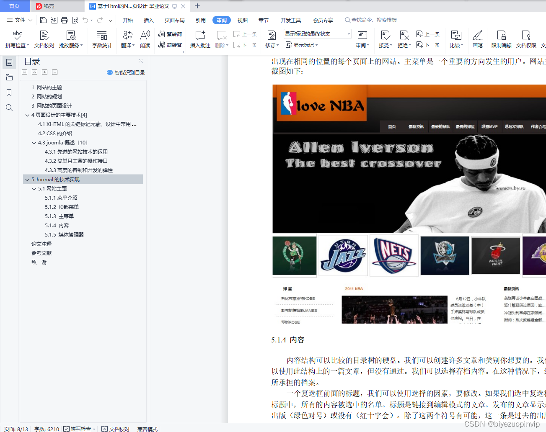Open Print Preview icon
Screen dimensions: 546x432
click(75, 20)
